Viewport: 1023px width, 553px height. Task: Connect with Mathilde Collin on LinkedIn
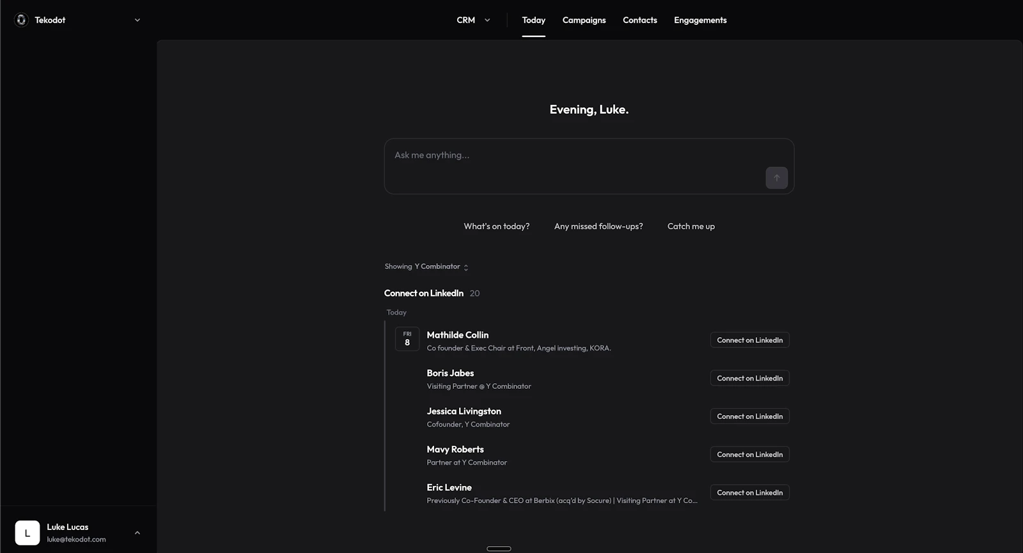tap(749, 340)
